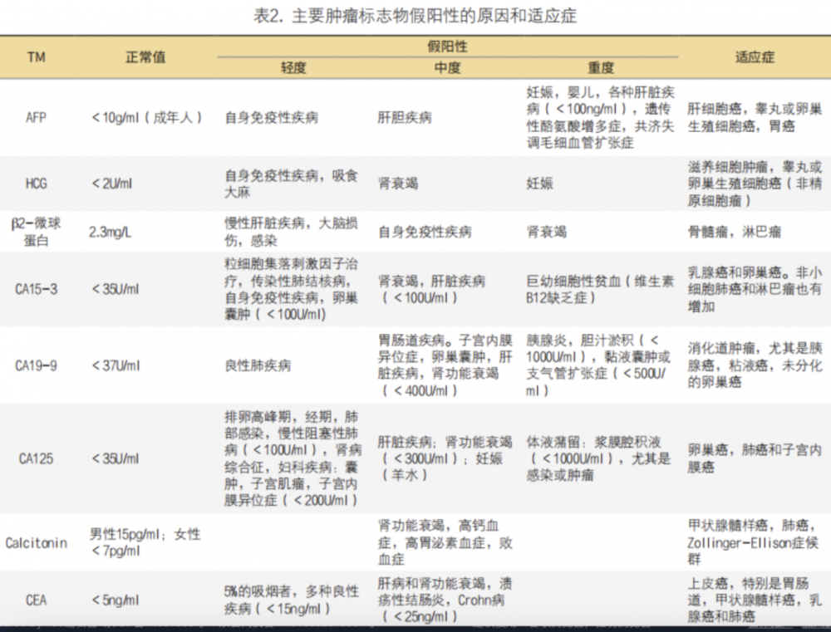Select the 'CA19-9' row label
The image size is (831, 632).
coord(36,365)
